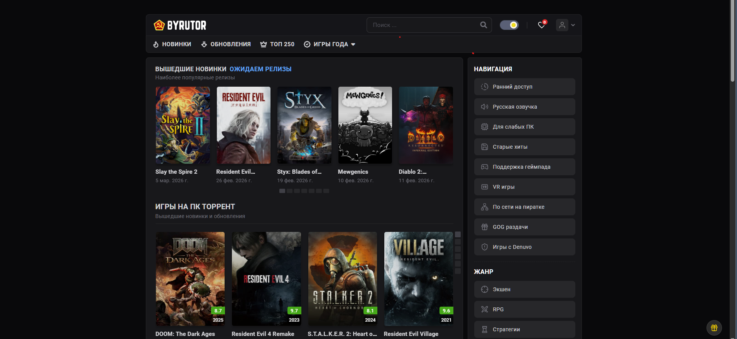The width and height of the screenshot is (737, 339).
Task: Click the page's vertical scrollbar thumb
Action: click(x=733, y=41)
